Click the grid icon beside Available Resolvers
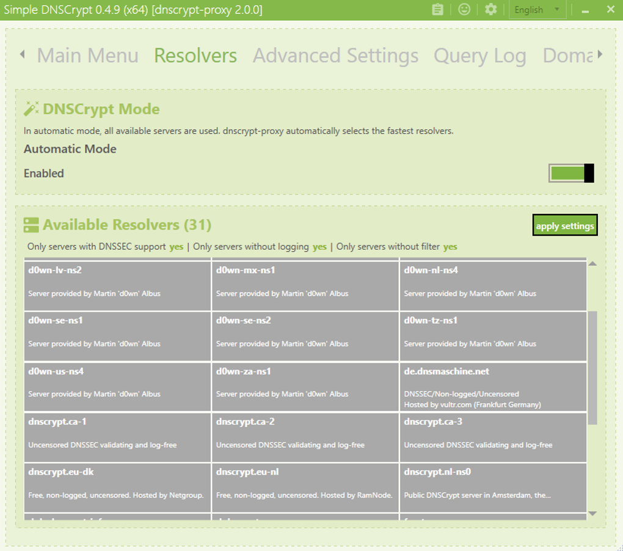 pyautogui.click(x=31, y=224)
